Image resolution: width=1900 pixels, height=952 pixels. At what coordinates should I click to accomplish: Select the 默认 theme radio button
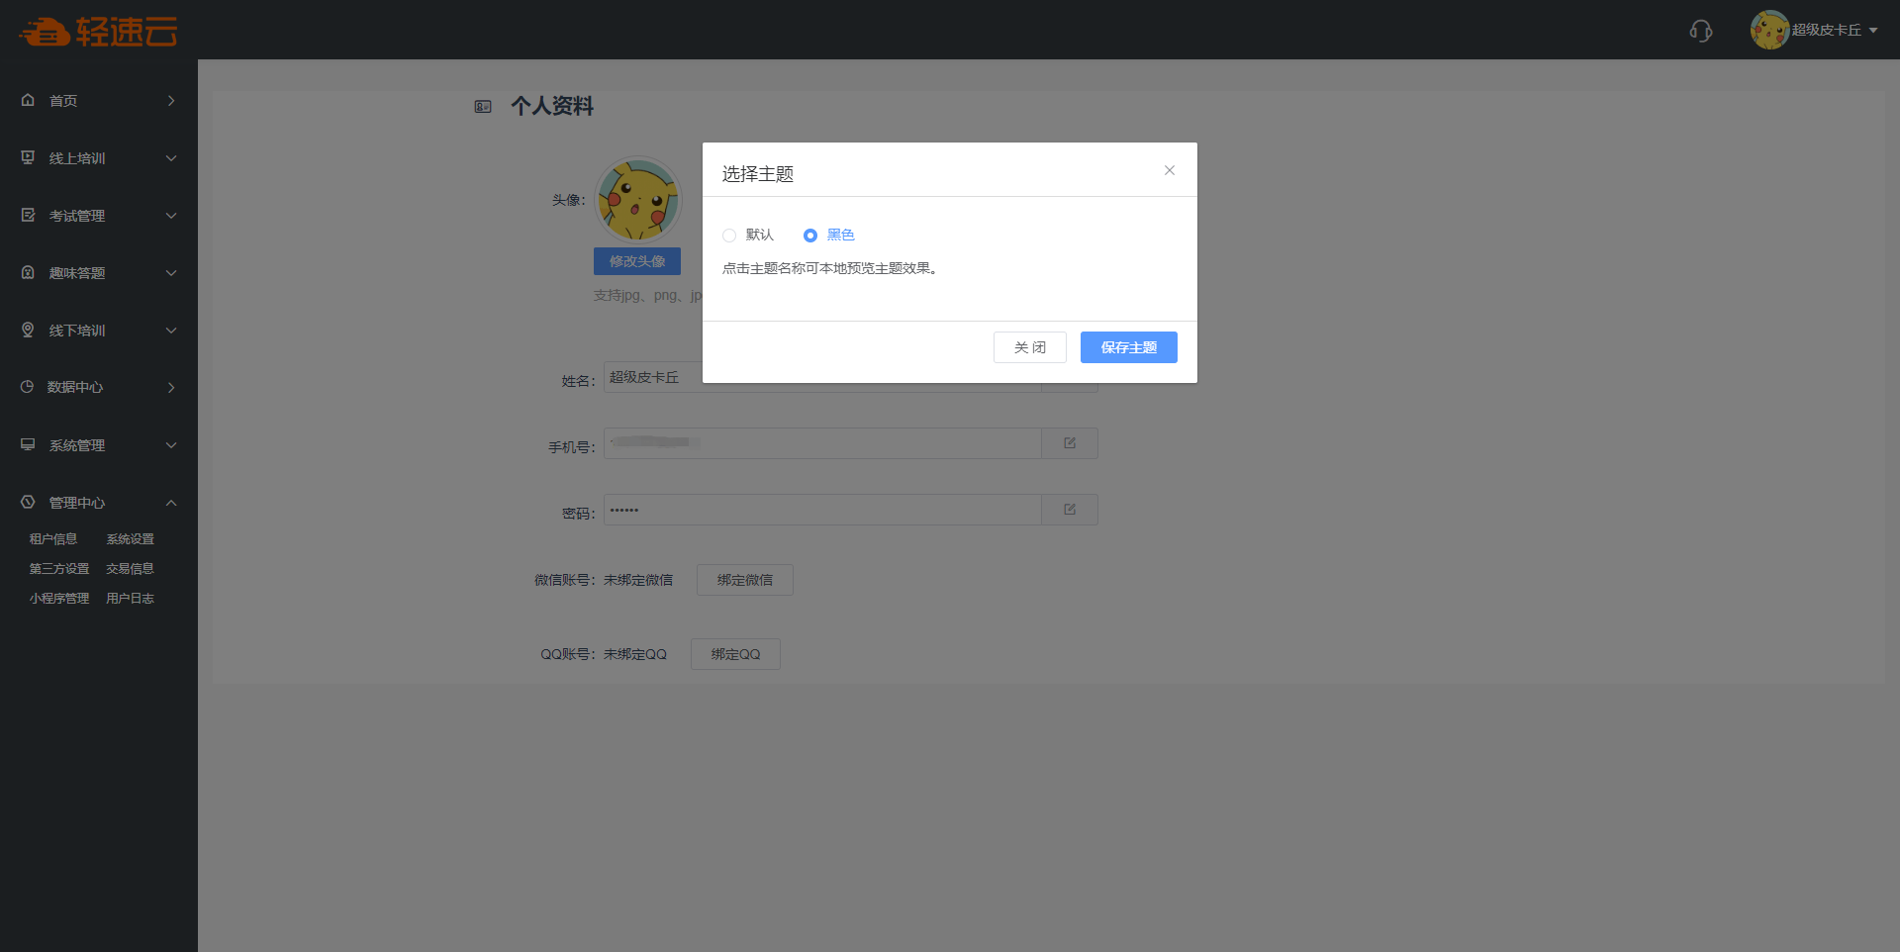pyautogui.click(x=729, y=236)
